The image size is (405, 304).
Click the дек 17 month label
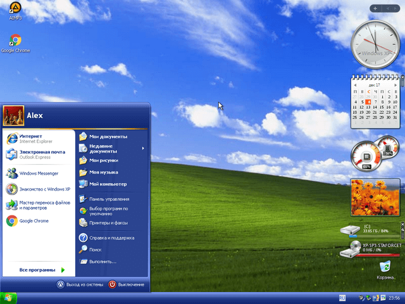tap(374, 85)
